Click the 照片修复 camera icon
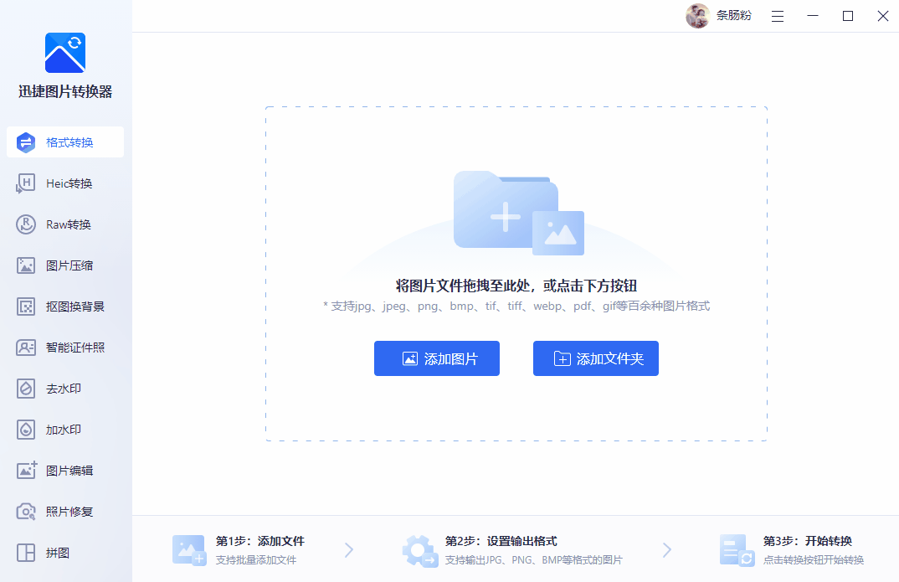 (26, 512)
